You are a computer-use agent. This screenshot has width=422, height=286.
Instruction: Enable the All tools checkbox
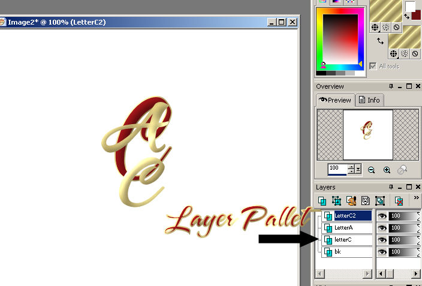click(373, 67)
